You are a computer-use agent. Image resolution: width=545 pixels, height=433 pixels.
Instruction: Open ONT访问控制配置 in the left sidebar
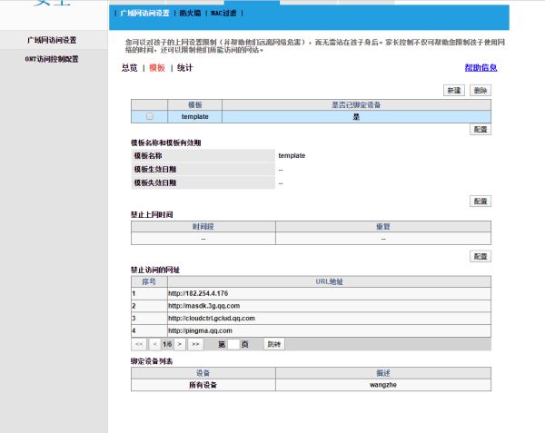pyautogui.click(x=52, y=59)
